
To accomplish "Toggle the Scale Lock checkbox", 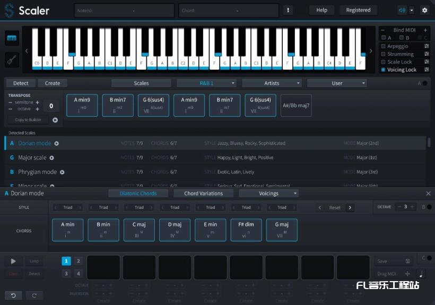I will (x=384, y=62).
